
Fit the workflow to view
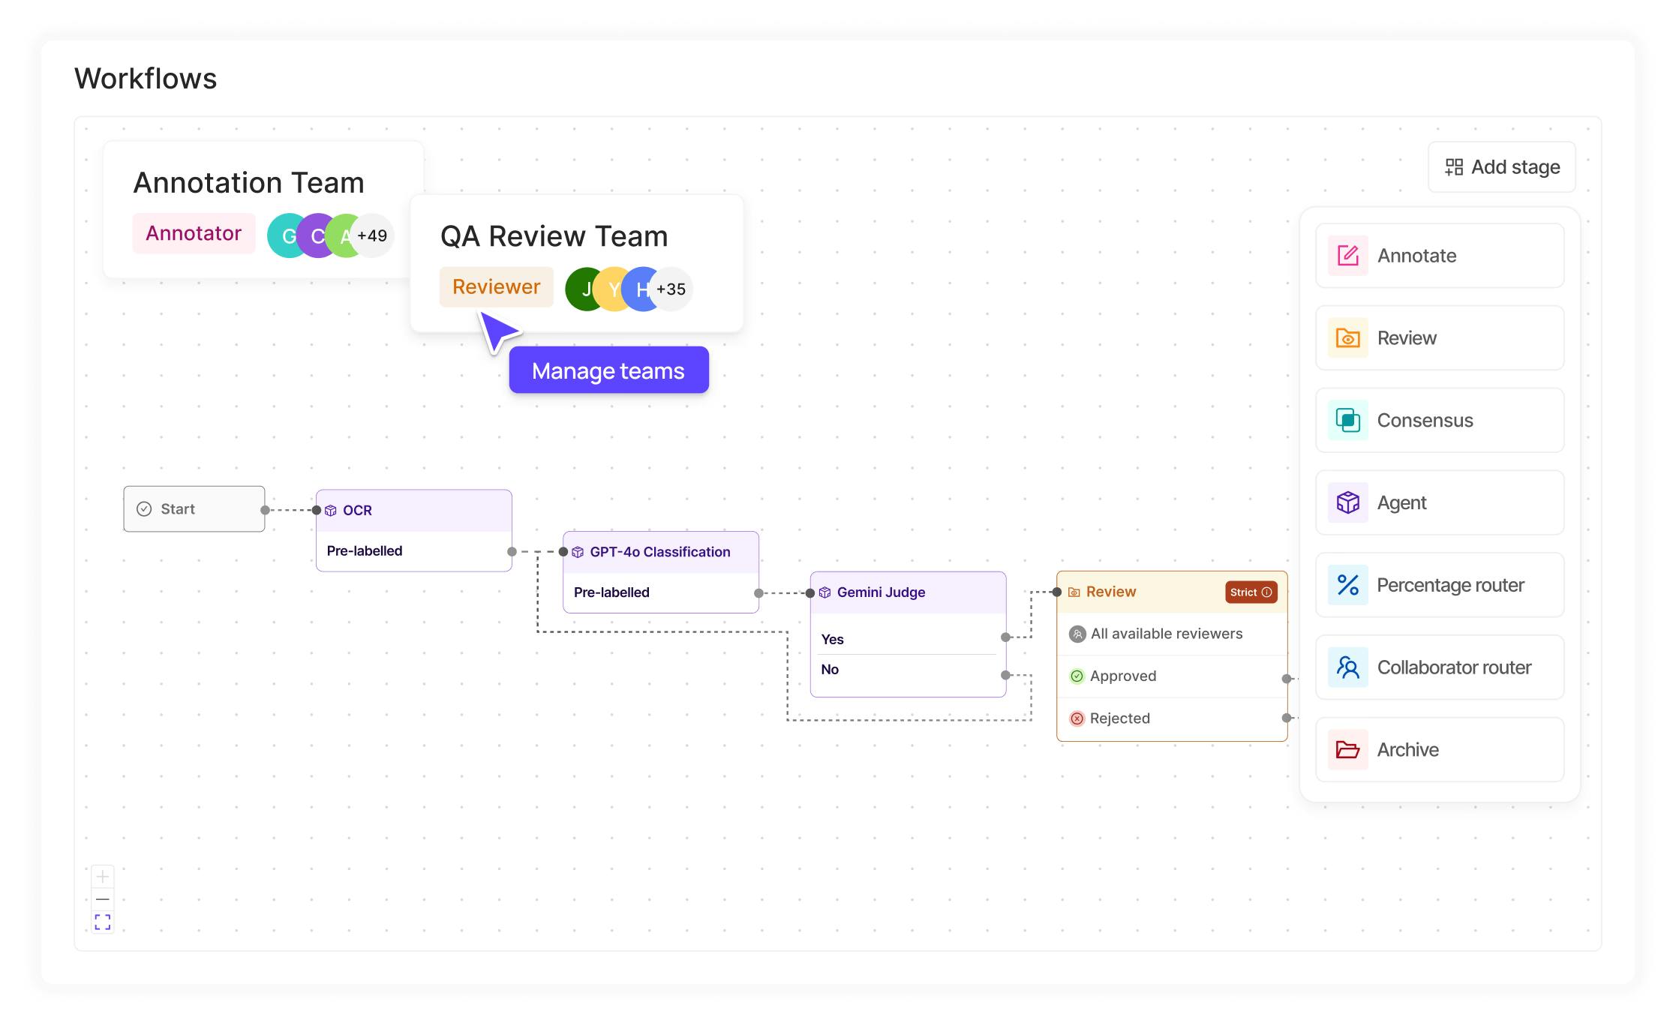coord(103,922)
